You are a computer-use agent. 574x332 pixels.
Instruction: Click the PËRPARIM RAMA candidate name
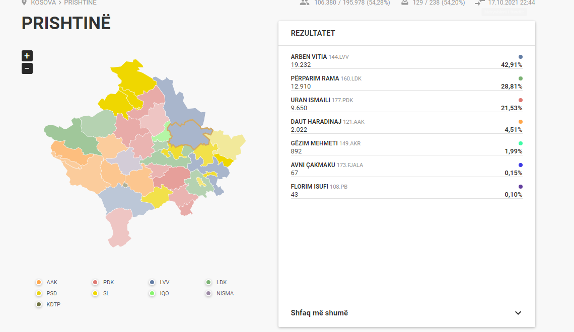(315, 78)
